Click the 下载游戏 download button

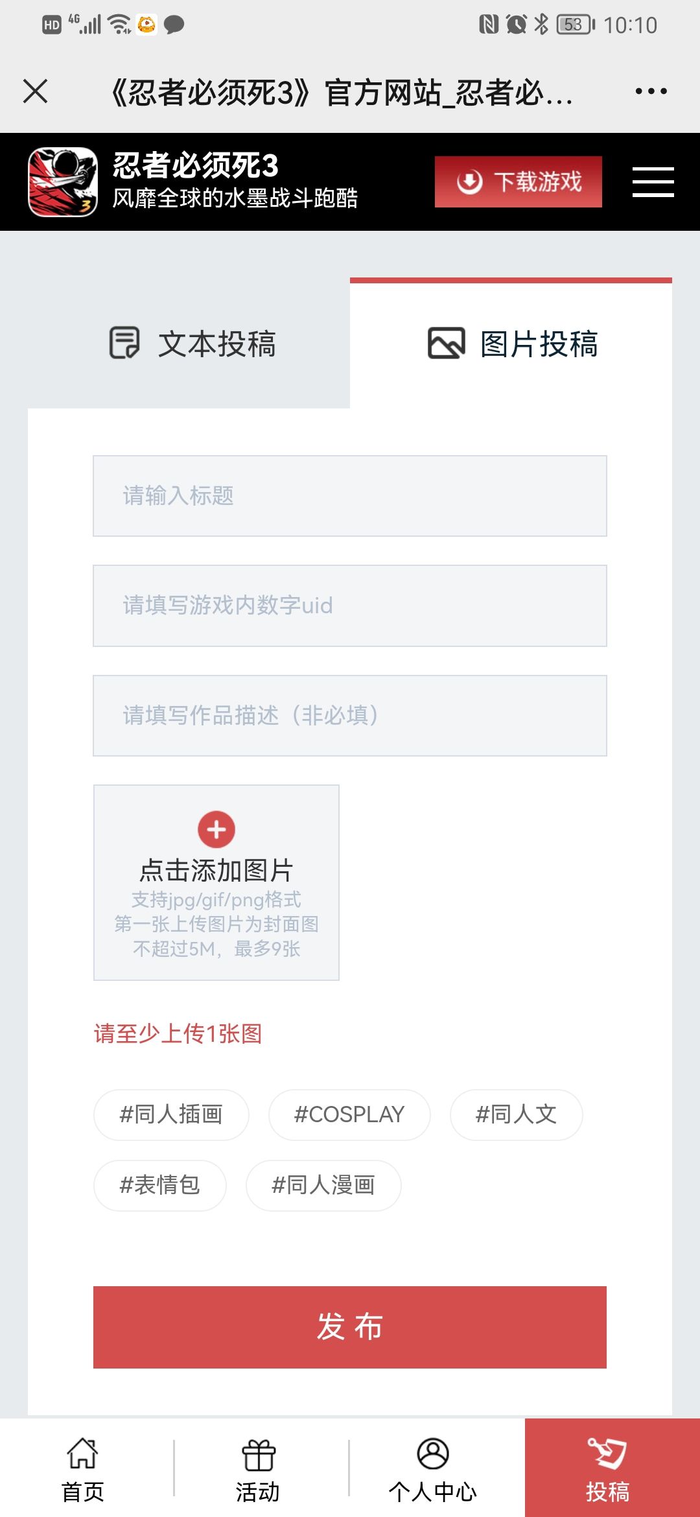(x=518, y=182)
